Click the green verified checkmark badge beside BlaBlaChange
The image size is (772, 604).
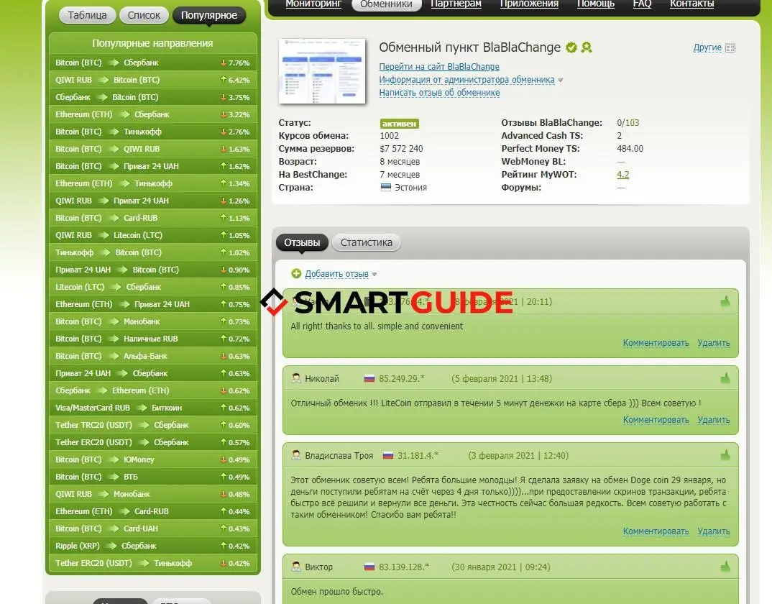(x=571, y=48)
